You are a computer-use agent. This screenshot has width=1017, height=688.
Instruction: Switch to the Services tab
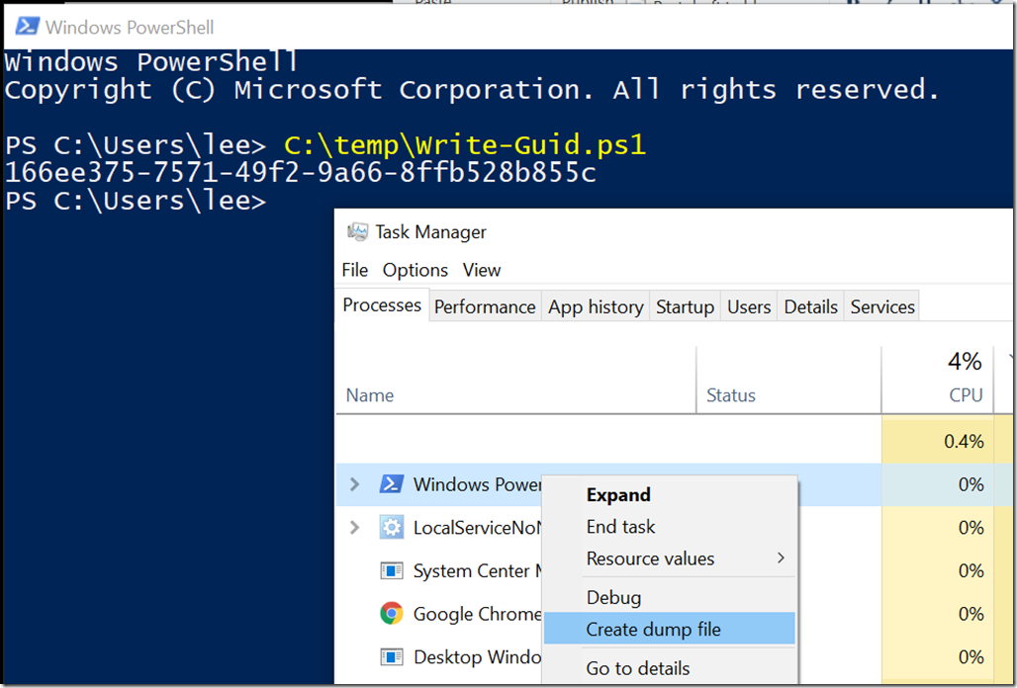pyautogui.click(x=882, y=306)
